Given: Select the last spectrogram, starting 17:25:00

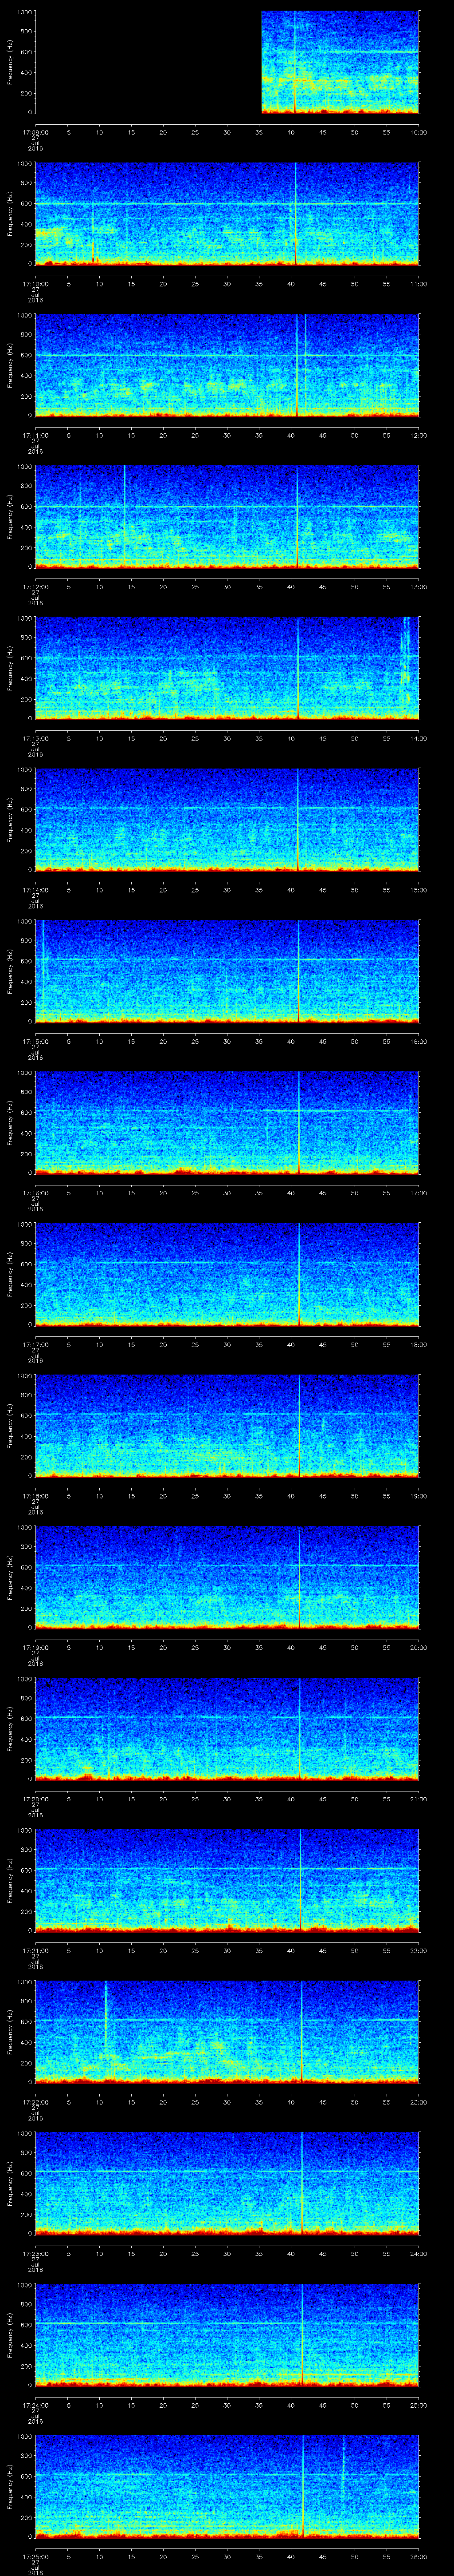Looking at the screenshot, I should [x=227, y=2486].
